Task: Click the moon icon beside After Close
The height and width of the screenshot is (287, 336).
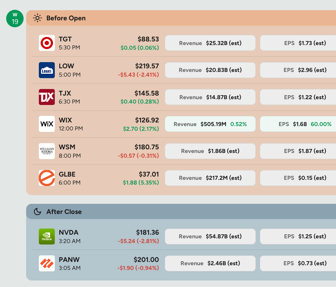Action: pos(37,211)
